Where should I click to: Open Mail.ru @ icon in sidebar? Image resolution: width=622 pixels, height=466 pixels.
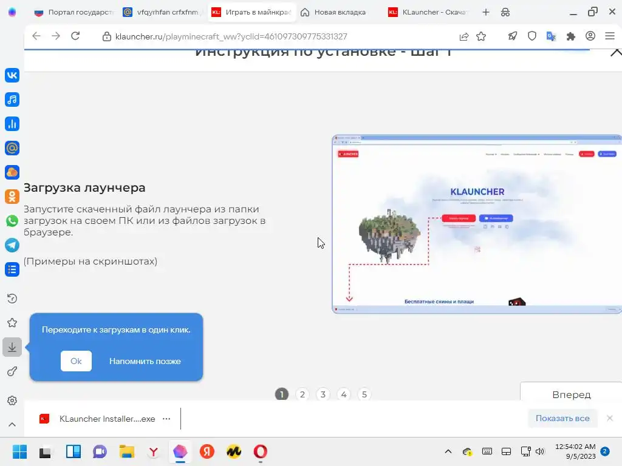coord(12,148)
